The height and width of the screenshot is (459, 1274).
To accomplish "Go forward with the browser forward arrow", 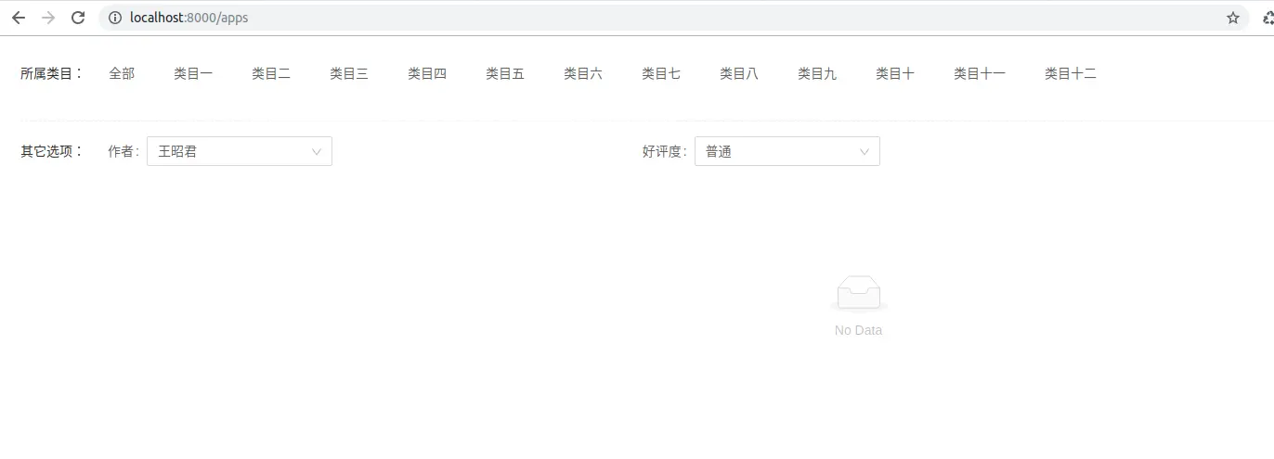I will tap(48, 18).
